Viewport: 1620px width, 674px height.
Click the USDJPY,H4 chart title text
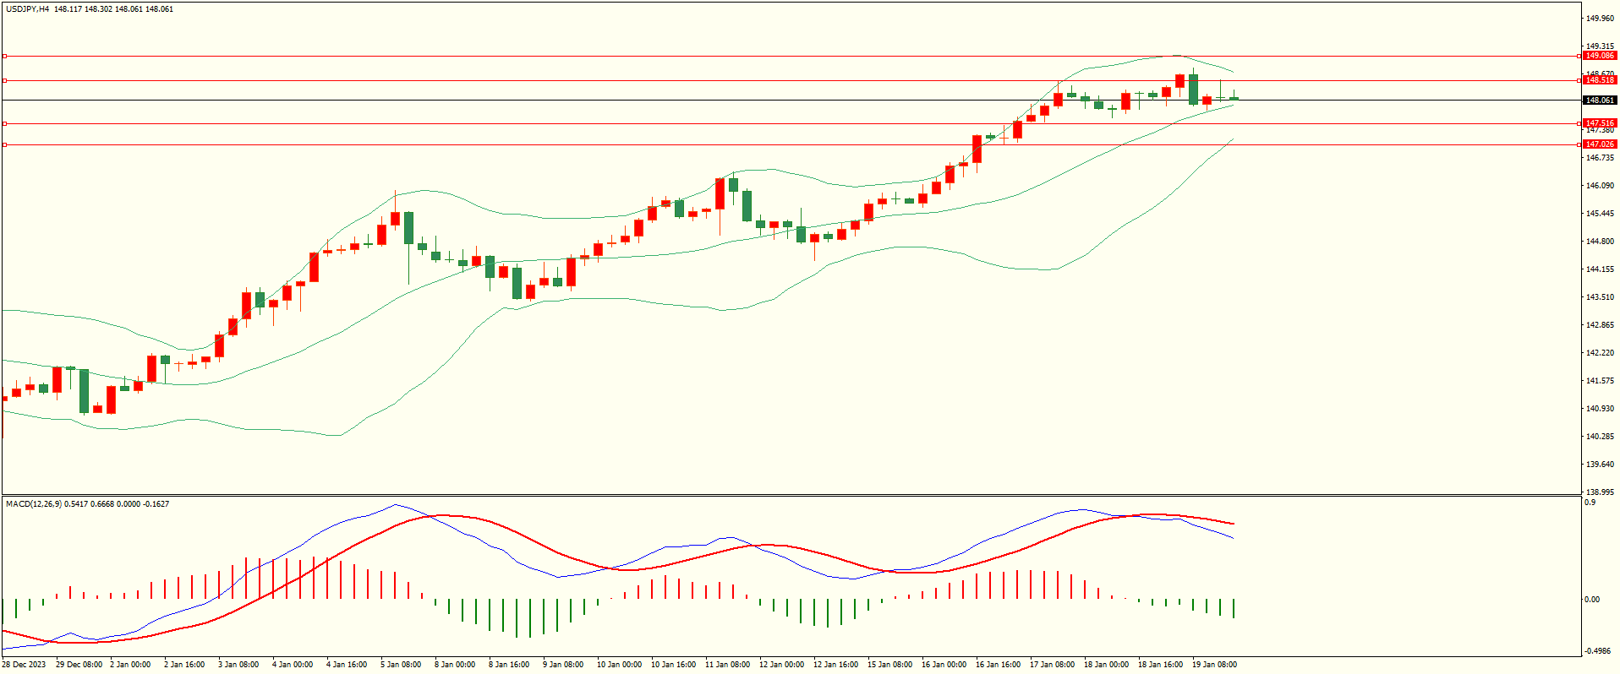[x=27, y=9]
